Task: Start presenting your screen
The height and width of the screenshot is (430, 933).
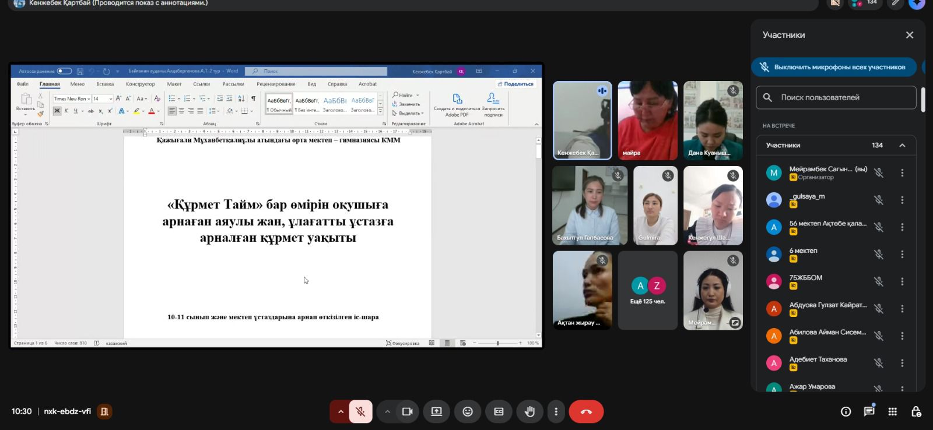Action: point(436,412)
